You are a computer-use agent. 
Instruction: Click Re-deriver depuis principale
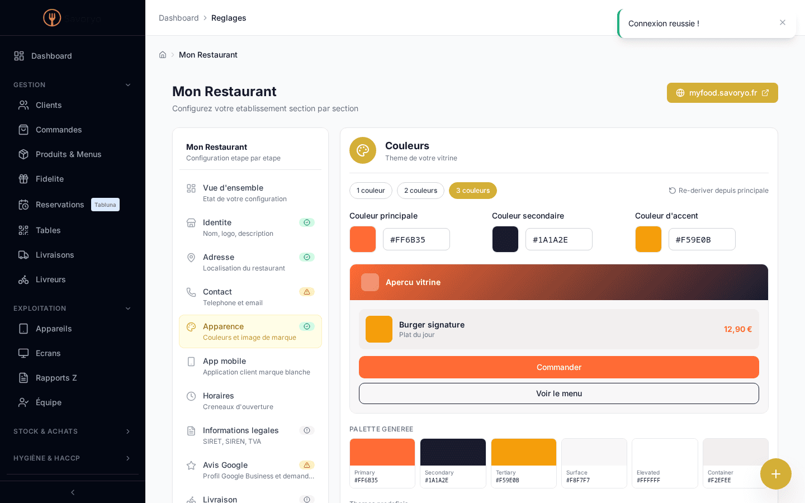pos(718,191)
